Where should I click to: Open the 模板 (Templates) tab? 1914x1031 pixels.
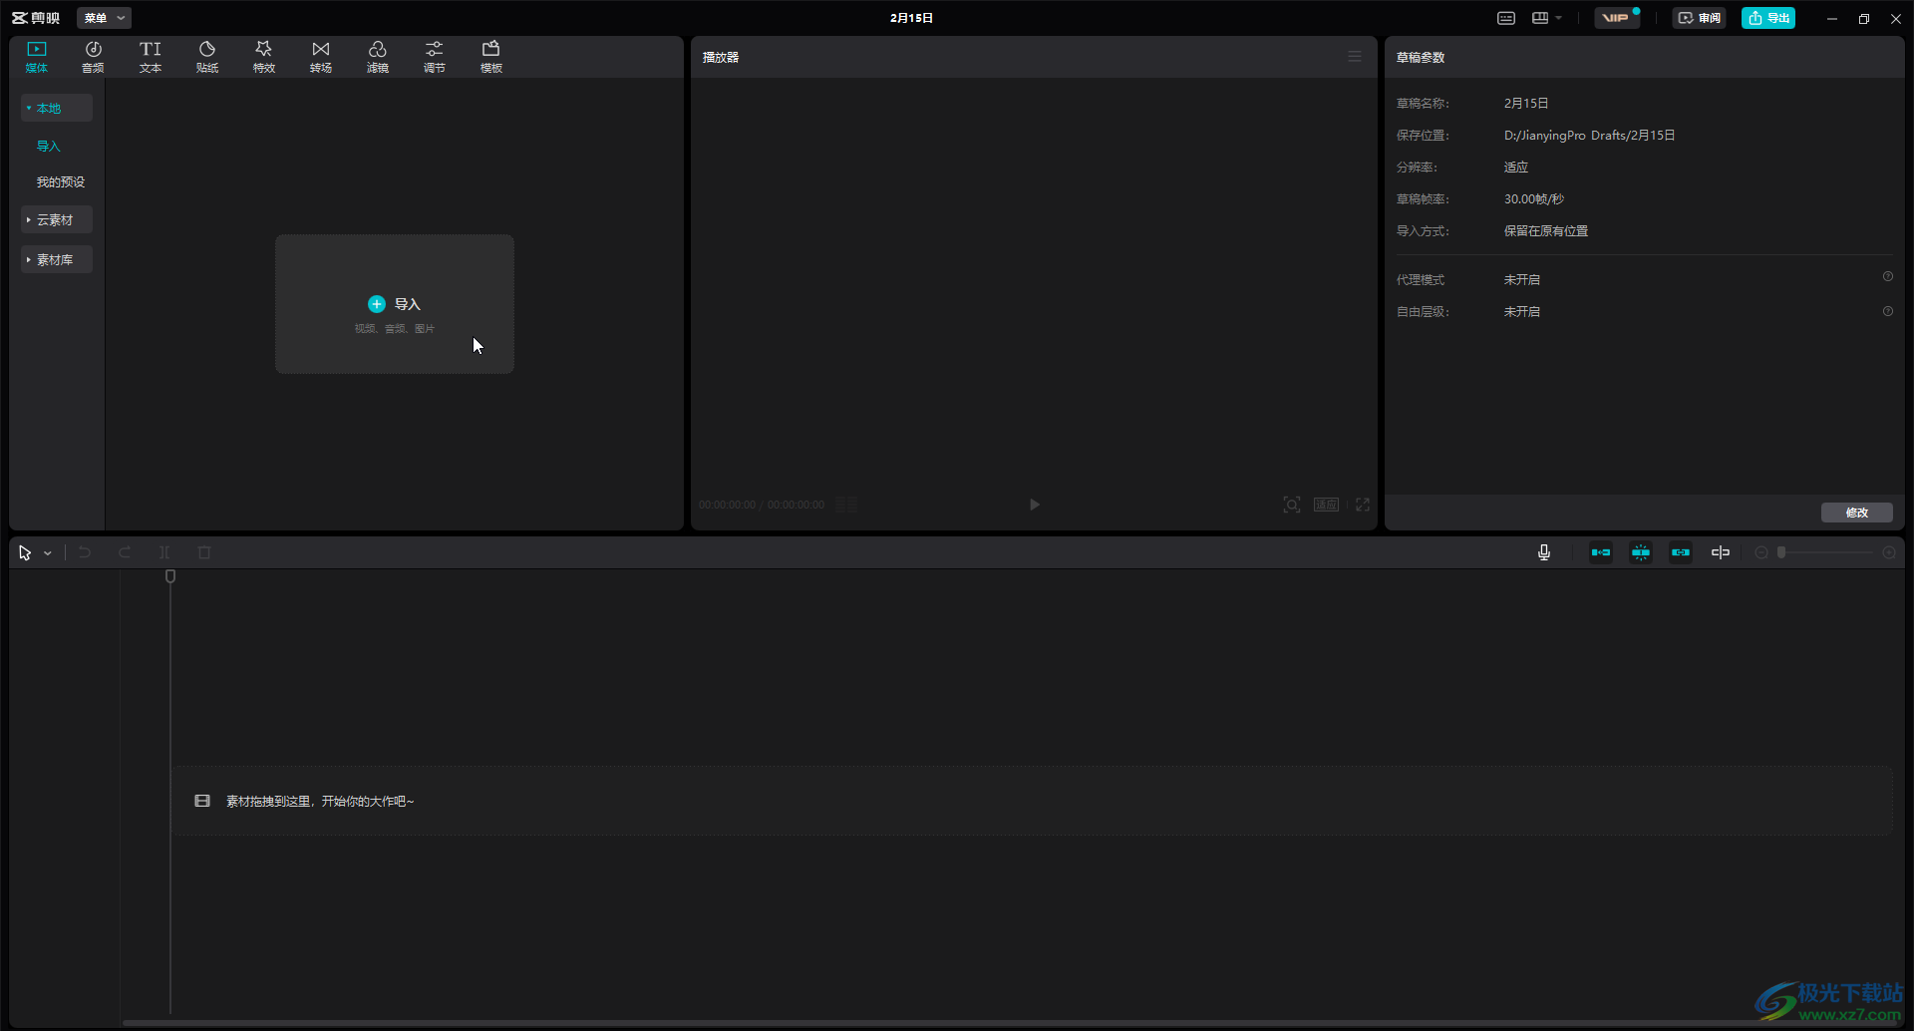tap(491, 57)
